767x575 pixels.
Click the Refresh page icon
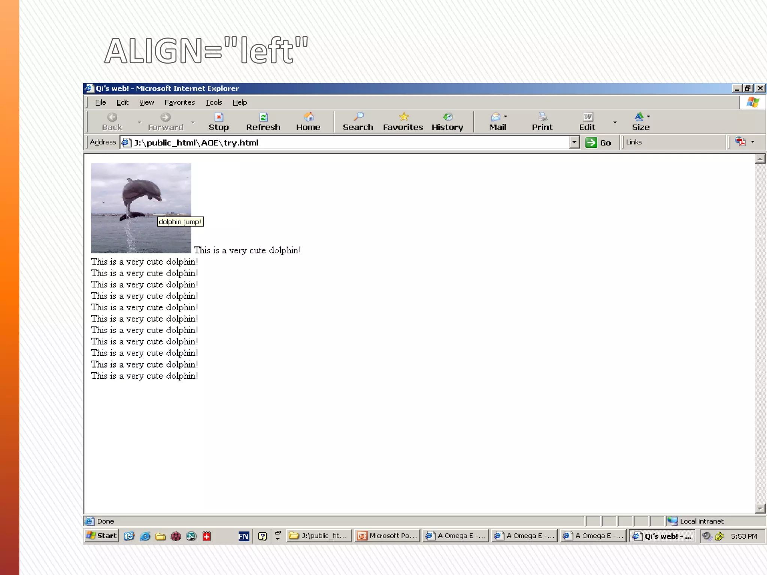[263, 118]
